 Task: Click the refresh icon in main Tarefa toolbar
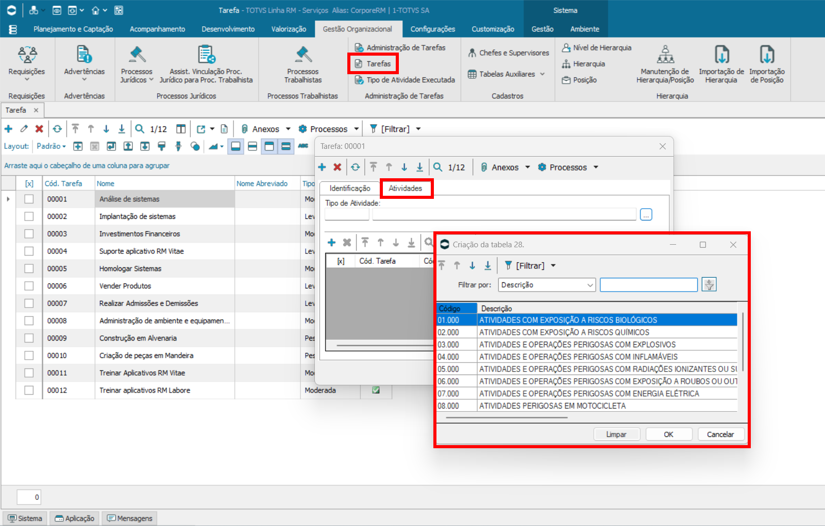57,129
